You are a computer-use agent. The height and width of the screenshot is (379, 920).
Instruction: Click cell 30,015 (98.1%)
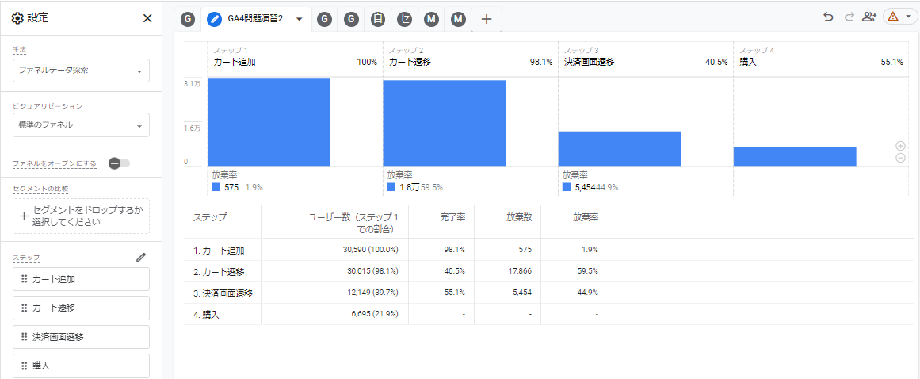[372, 271]
